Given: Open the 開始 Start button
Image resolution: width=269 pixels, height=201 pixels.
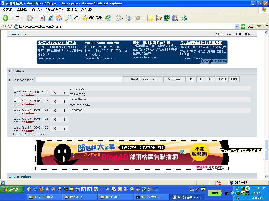Looking at the screenshot, I should pyautogui.click(x=12, y=189).
